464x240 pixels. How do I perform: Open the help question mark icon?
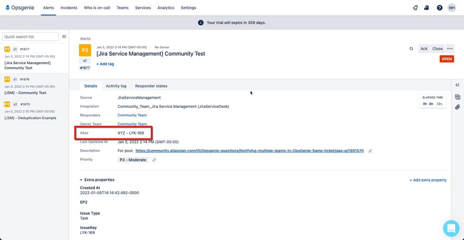439,8
